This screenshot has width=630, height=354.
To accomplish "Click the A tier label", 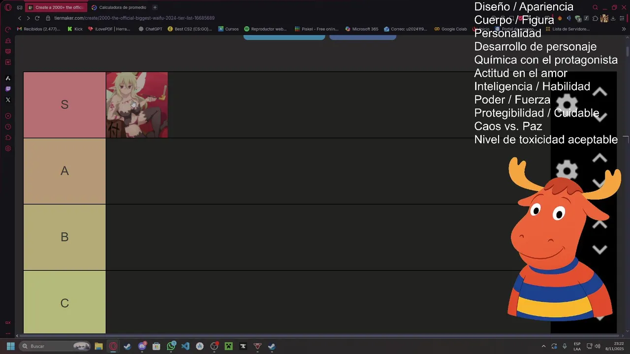I will [x=64, y=171].
